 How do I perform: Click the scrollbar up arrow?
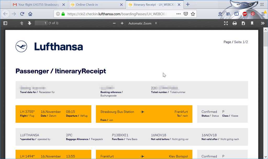click(x=265, y=30)
